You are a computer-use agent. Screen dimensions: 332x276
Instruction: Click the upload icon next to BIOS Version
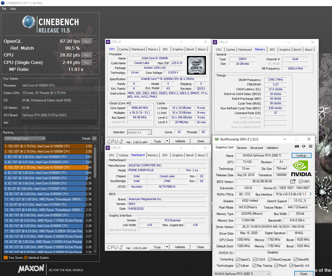pyautogui.click(x=293, y=181)
